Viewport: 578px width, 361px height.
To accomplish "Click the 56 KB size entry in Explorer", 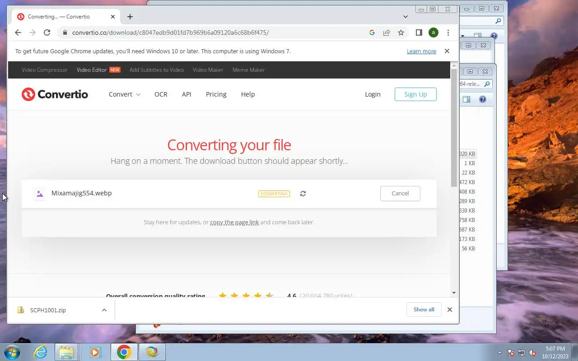I will pyautogui.click(x=468, y=249).
